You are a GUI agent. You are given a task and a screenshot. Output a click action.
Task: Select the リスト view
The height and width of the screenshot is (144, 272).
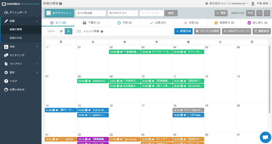pos(51,31)
